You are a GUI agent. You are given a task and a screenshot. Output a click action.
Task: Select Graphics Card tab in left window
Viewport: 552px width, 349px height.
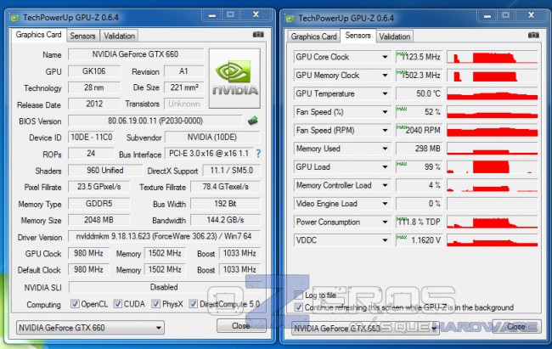point(39,35)
